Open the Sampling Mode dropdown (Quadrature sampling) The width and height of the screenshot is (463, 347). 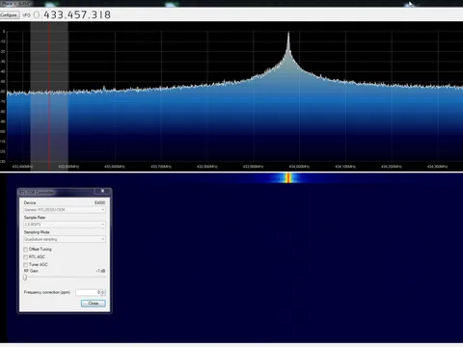pos(65,239)
